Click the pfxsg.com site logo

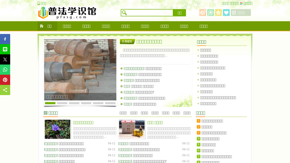pyautogui.click(x=67, y=13)
